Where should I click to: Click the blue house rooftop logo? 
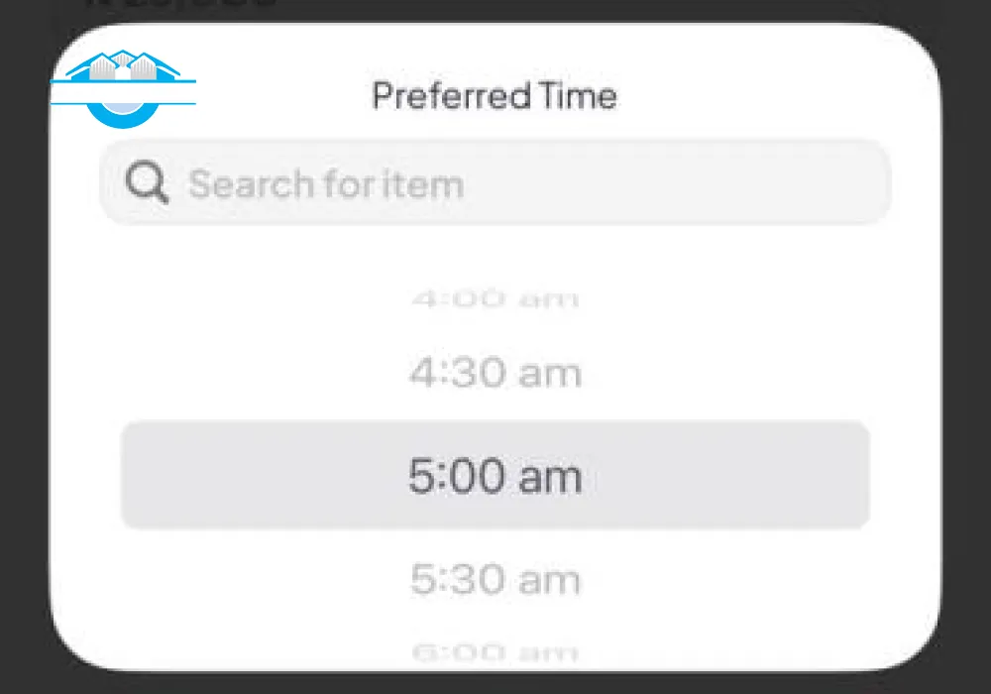(124, 66)
